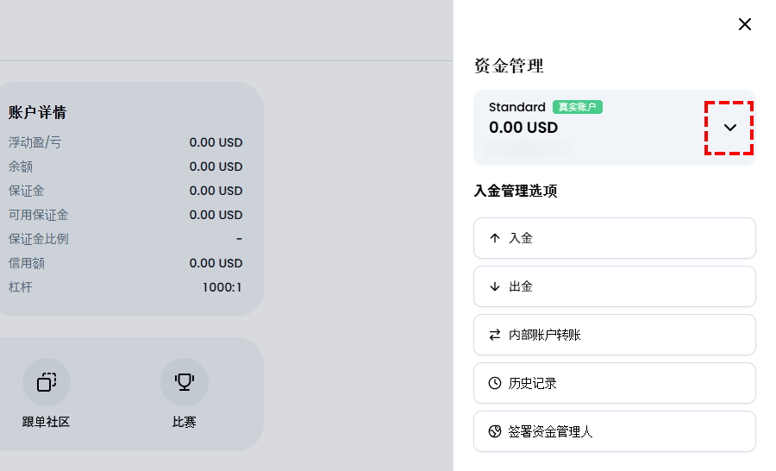Click the 比赛 label text

point(185,422)
